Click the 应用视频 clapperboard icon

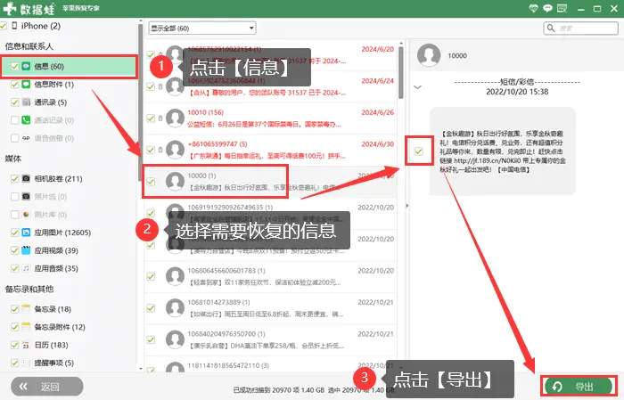[x=26, y=250]
